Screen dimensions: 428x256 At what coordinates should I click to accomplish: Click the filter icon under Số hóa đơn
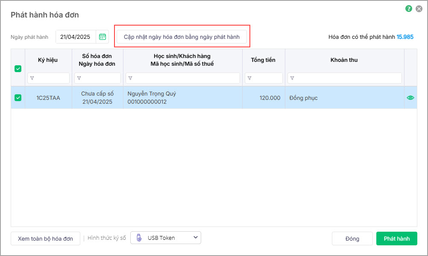79,78
